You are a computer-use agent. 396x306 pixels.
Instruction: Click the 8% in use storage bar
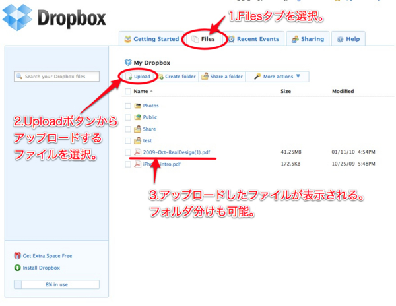click(57, 284)
